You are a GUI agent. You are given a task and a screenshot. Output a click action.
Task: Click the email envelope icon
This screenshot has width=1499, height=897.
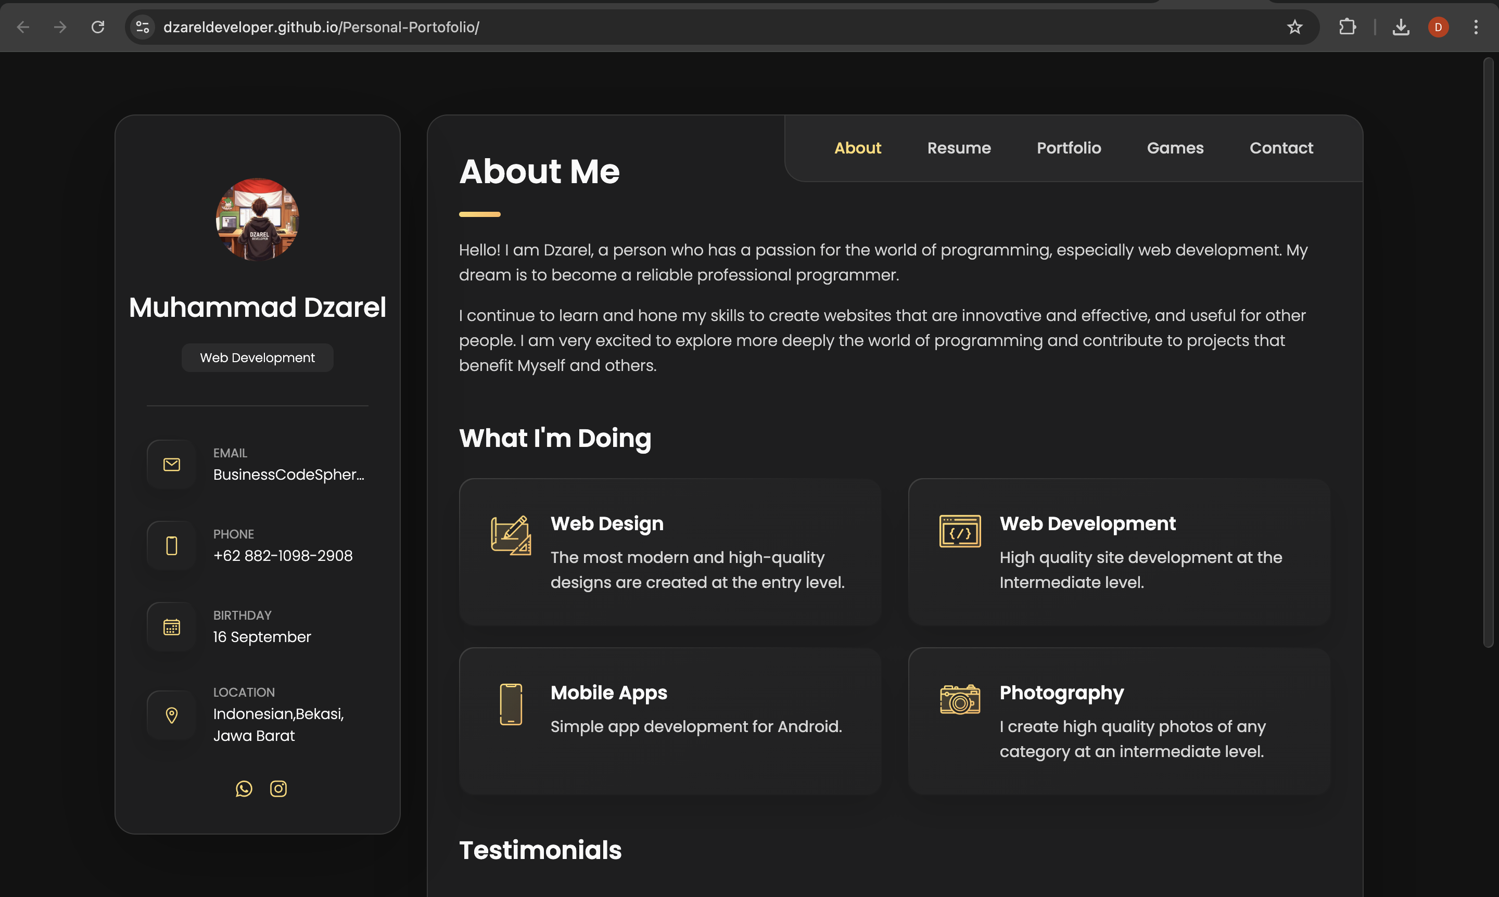click(x=172, y=464)
